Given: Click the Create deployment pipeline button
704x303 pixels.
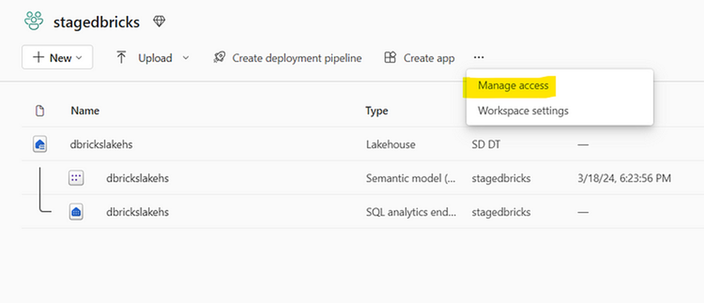Looking at the screenshot, I should [x=297, y=58].
